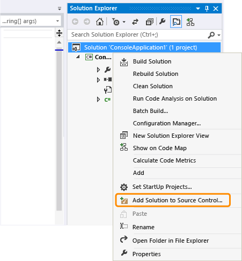Click the search magnifier icon
This screenshot has width=242, height=261.
tap(211, 35)
